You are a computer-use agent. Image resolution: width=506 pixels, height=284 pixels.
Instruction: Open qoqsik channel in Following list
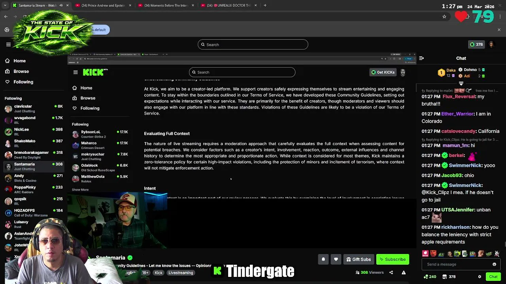(34, 201)
